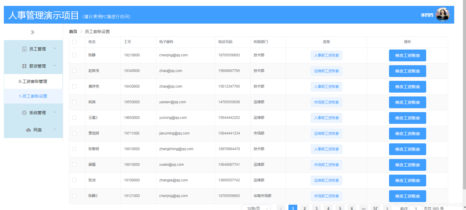Select the checkbox for 陈静 row
The width and height of the screenshot is (466, 210).
coord(74,55)
